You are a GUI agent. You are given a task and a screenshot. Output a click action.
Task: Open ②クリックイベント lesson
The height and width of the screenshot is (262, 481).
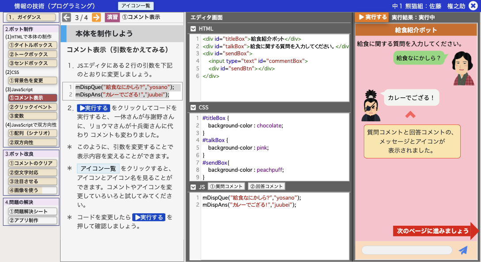pyautogui.click(x=33, y=107)
